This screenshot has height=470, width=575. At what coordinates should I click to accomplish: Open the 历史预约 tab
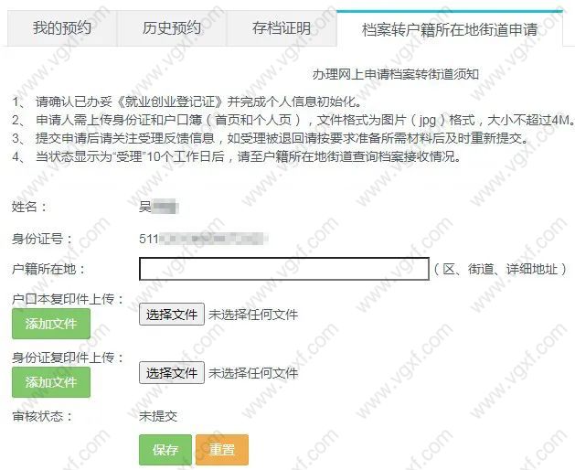click(172, 28)
